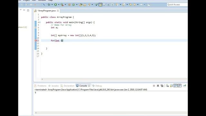206x116 pixels.
Task: Click the Skip All Breakpoints icon
Action: (x=44, y=5)
